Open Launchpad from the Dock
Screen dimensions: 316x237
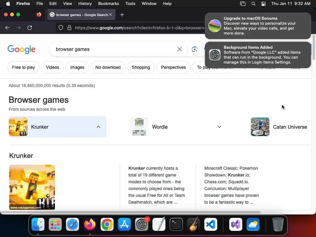55,224
